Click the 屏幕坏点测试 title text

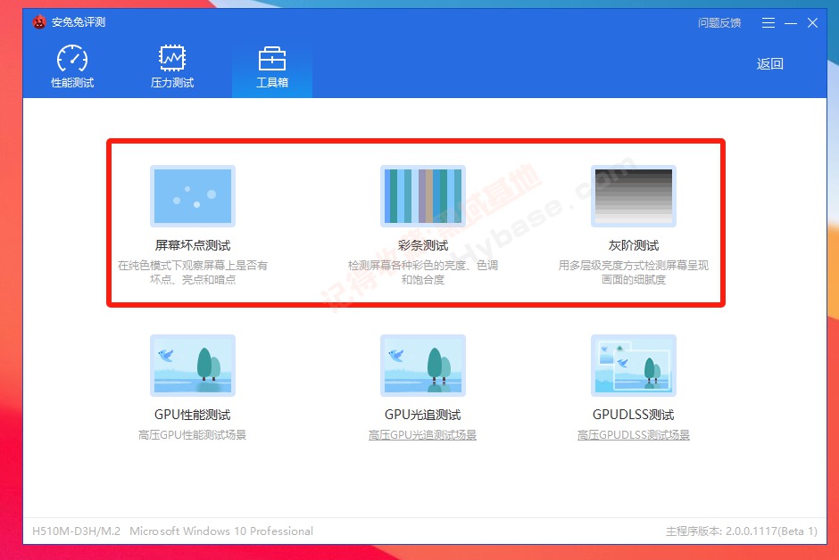pyautogui.click(x=193, y=245)
